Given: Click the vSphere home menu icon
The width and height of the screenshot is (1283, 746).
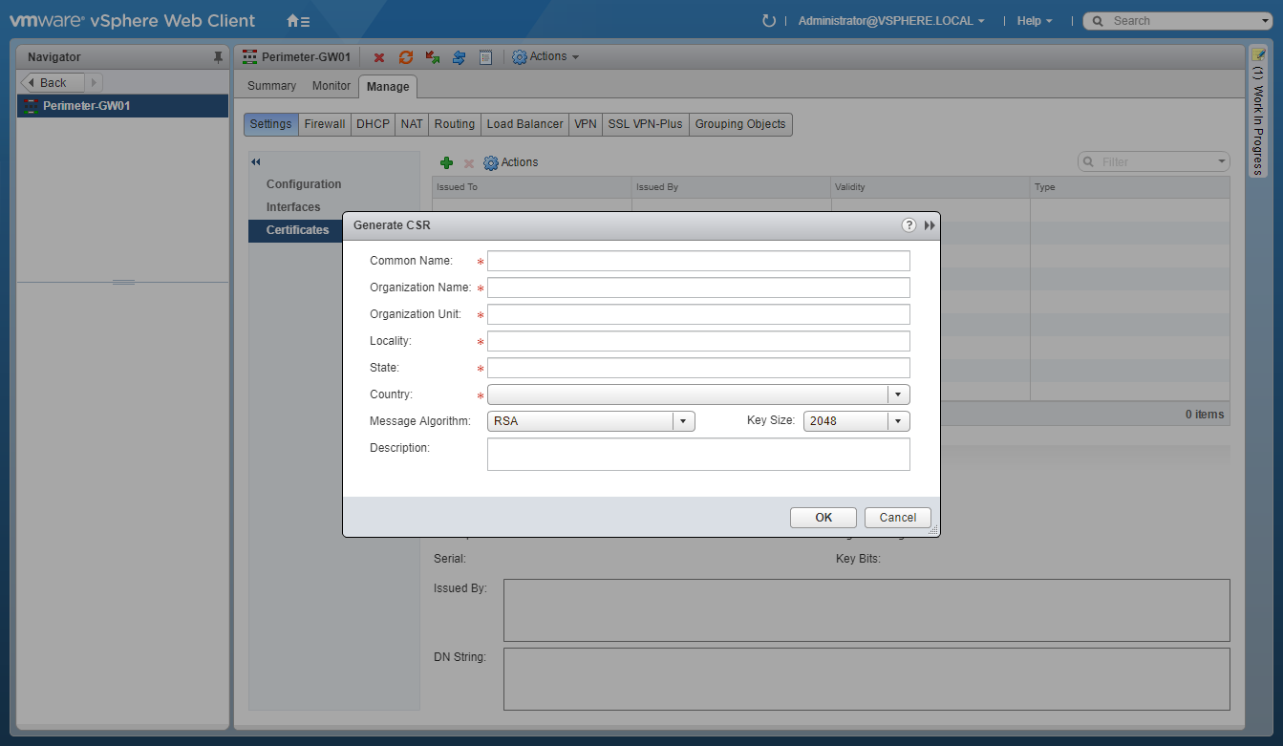Looking at the screenshot, I should point(298,21).
